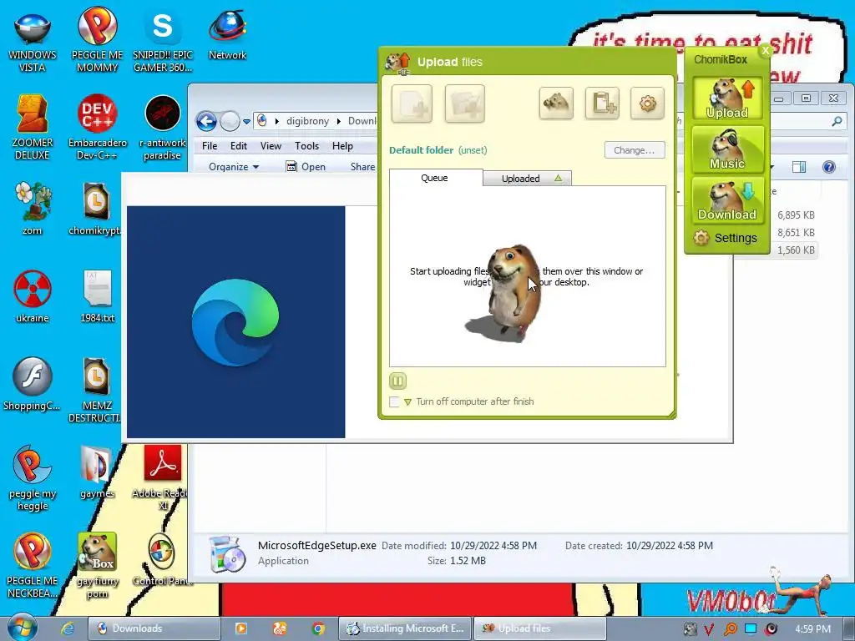
Task: Click ChomikBox Upload button
Action: (x=727, y=98)
